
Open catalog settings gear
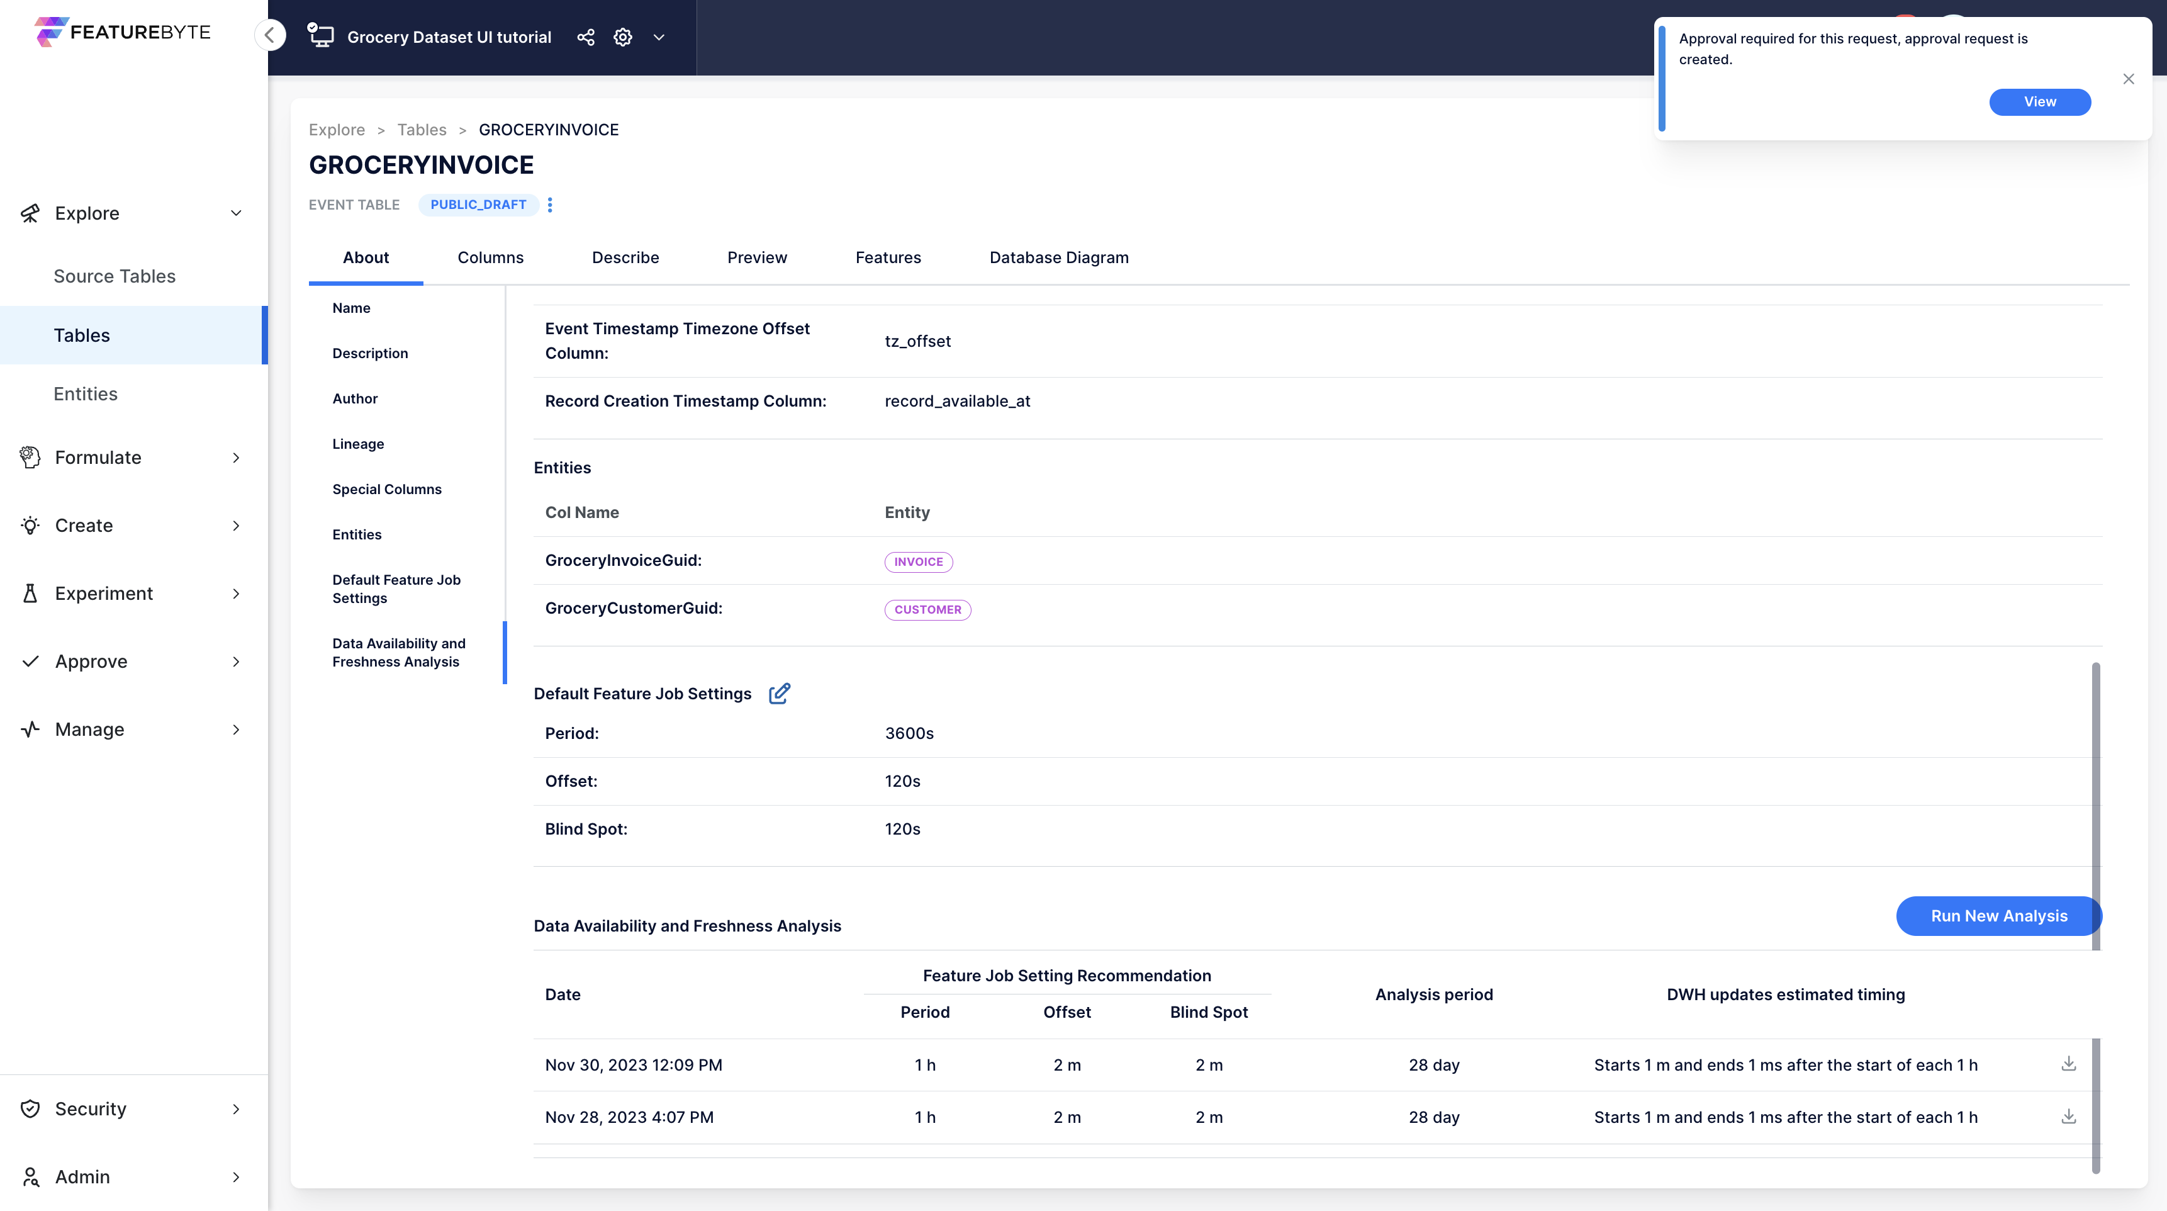tap(622, 37)
